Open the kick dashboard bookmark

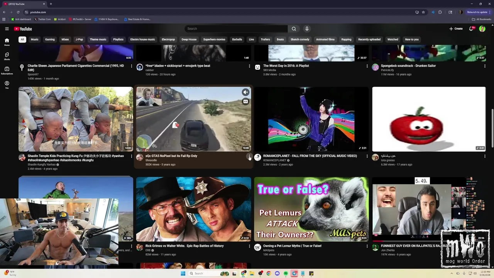point(21,19)
